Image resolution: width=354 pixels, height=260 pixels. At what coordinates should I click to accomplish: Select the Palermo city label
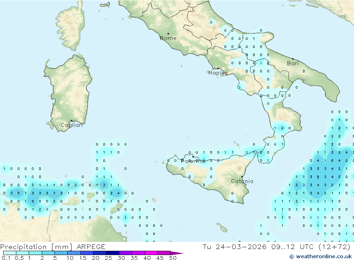coord(193,161)
